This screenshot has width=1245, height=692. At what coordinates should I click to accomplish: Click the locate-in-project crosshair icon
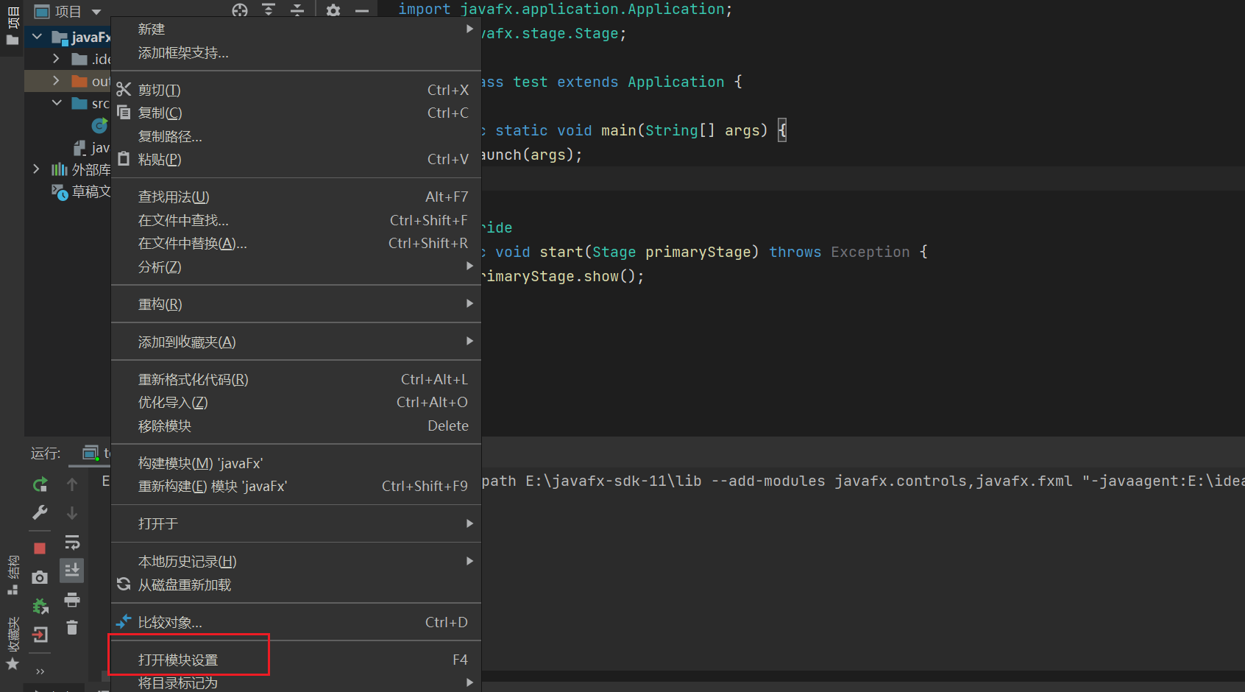tap(240, 10)
